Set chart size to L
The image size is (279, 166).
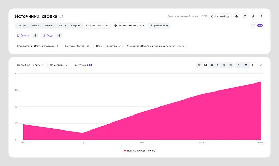point(253,65)
